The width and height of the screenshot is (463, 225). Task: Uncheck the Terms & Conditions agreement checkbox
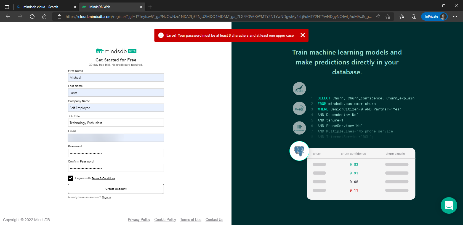pos(71,178)
